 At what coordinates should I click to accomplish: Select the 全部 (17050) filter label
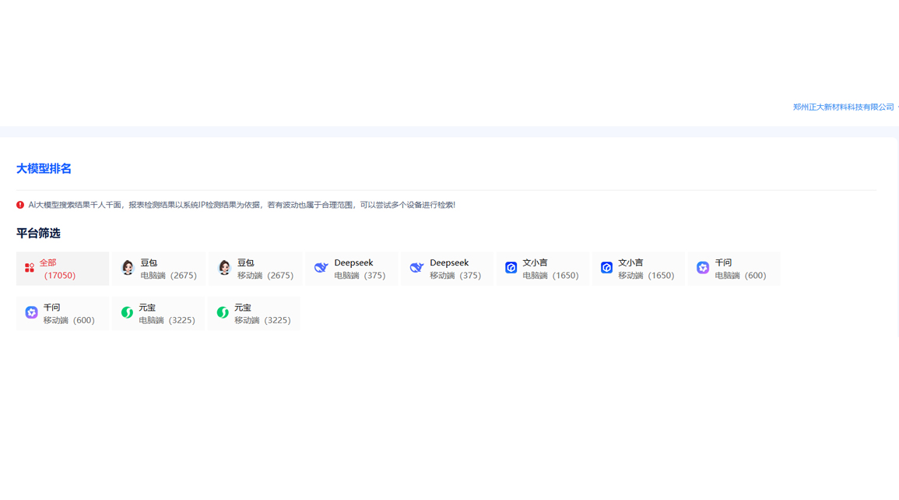[x=58, y=269]
